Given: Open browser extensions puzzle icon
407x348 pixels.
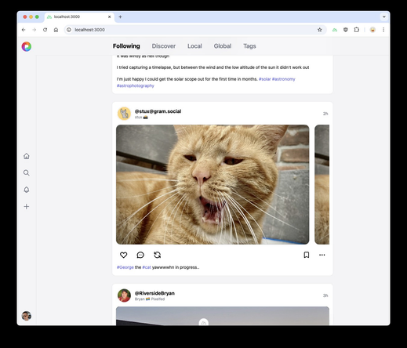Looking at the screenshot, I should click(357, 30).
